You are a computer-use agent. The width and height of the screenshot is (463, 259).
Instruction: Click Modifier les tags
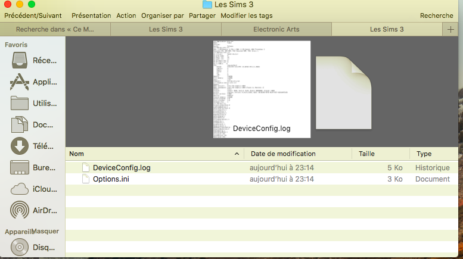click(x=247, y=15)
